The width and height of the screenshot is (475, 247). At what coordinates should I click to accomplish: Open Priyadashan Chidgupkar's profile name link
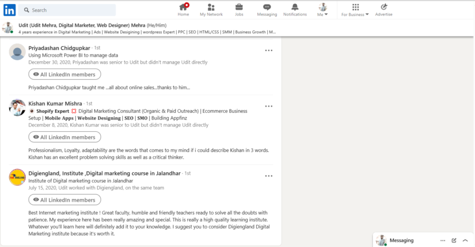(x=59, y=48)
